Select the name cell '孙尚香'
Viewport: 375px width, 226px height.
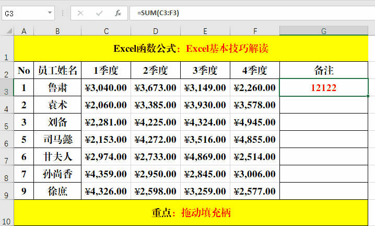pyautogui.click(x=57, y=174)
